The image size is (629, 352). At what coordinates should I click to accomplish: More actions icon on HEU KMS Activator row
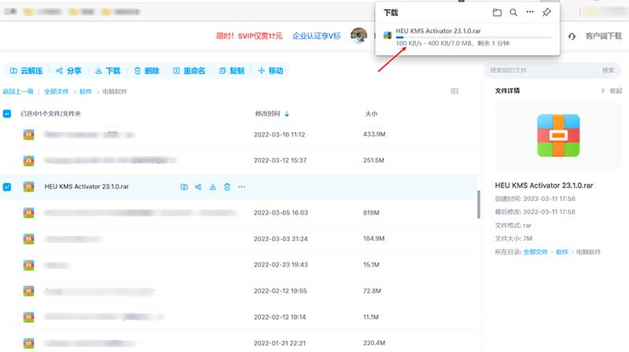(x=241, y=187)
